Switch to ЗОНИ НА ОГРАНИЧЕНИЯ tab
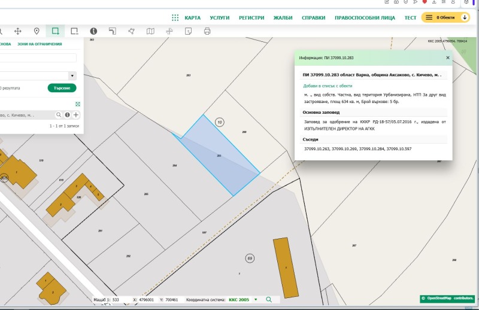 pyautogui.click(x=40, y=44)
